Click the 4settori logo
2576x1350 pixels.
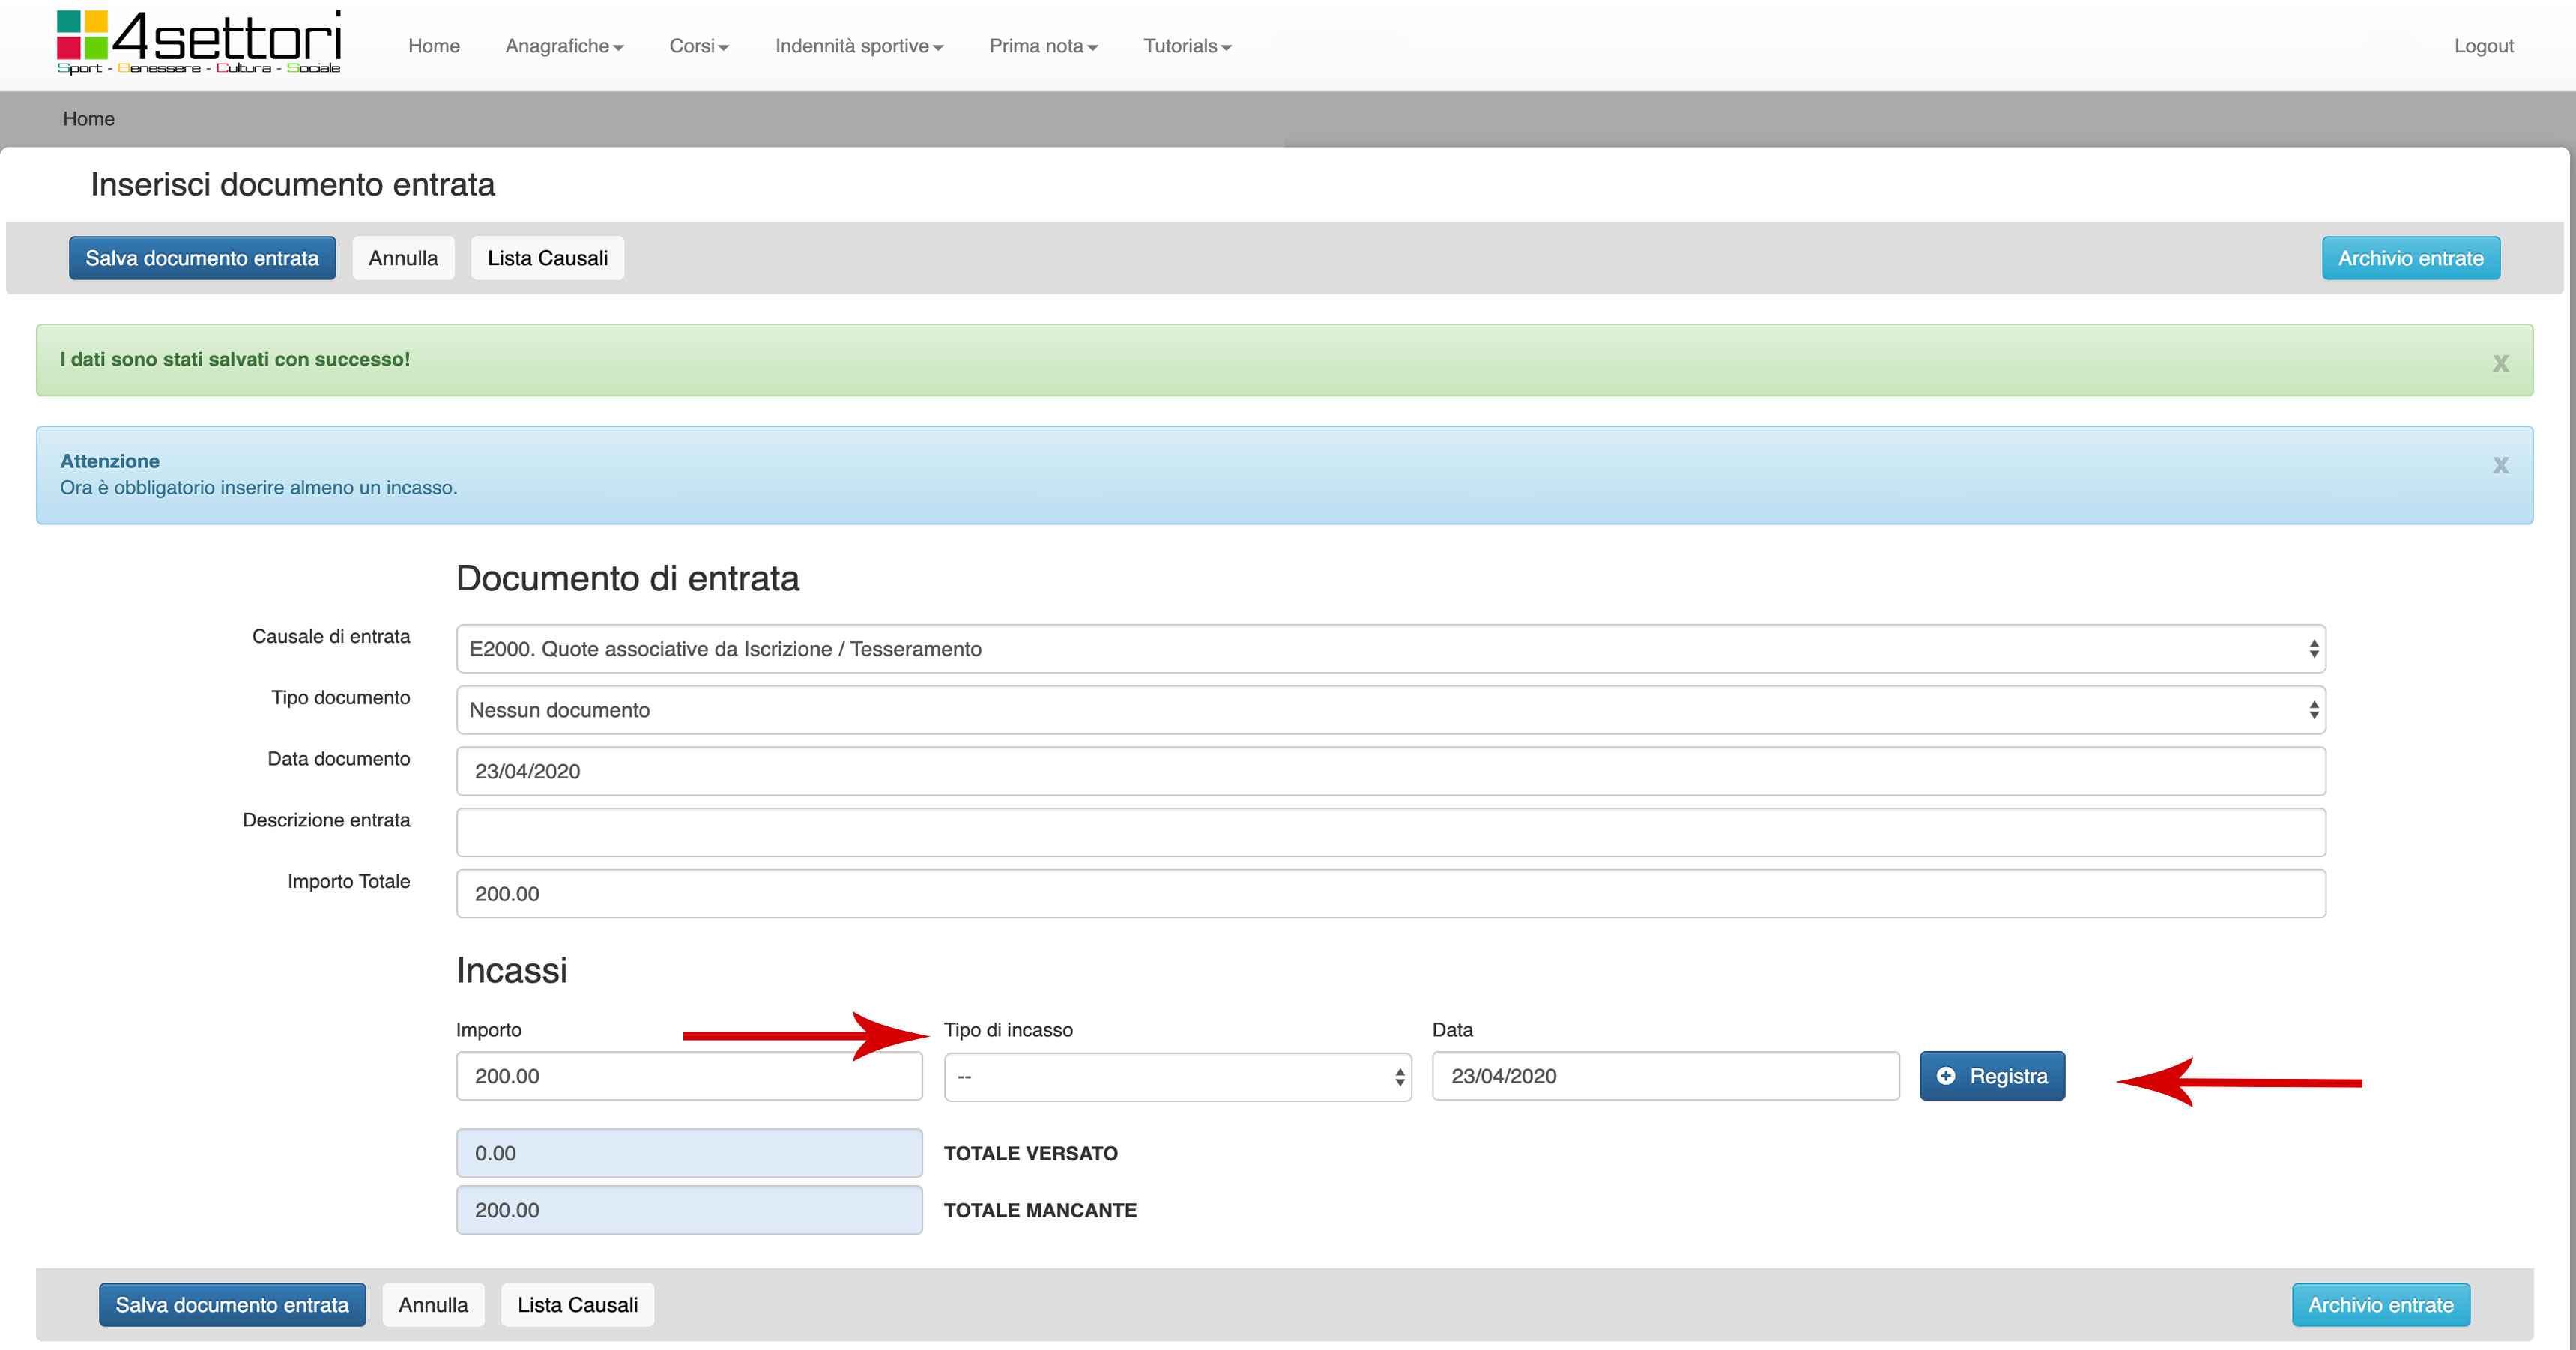point(199,42)
